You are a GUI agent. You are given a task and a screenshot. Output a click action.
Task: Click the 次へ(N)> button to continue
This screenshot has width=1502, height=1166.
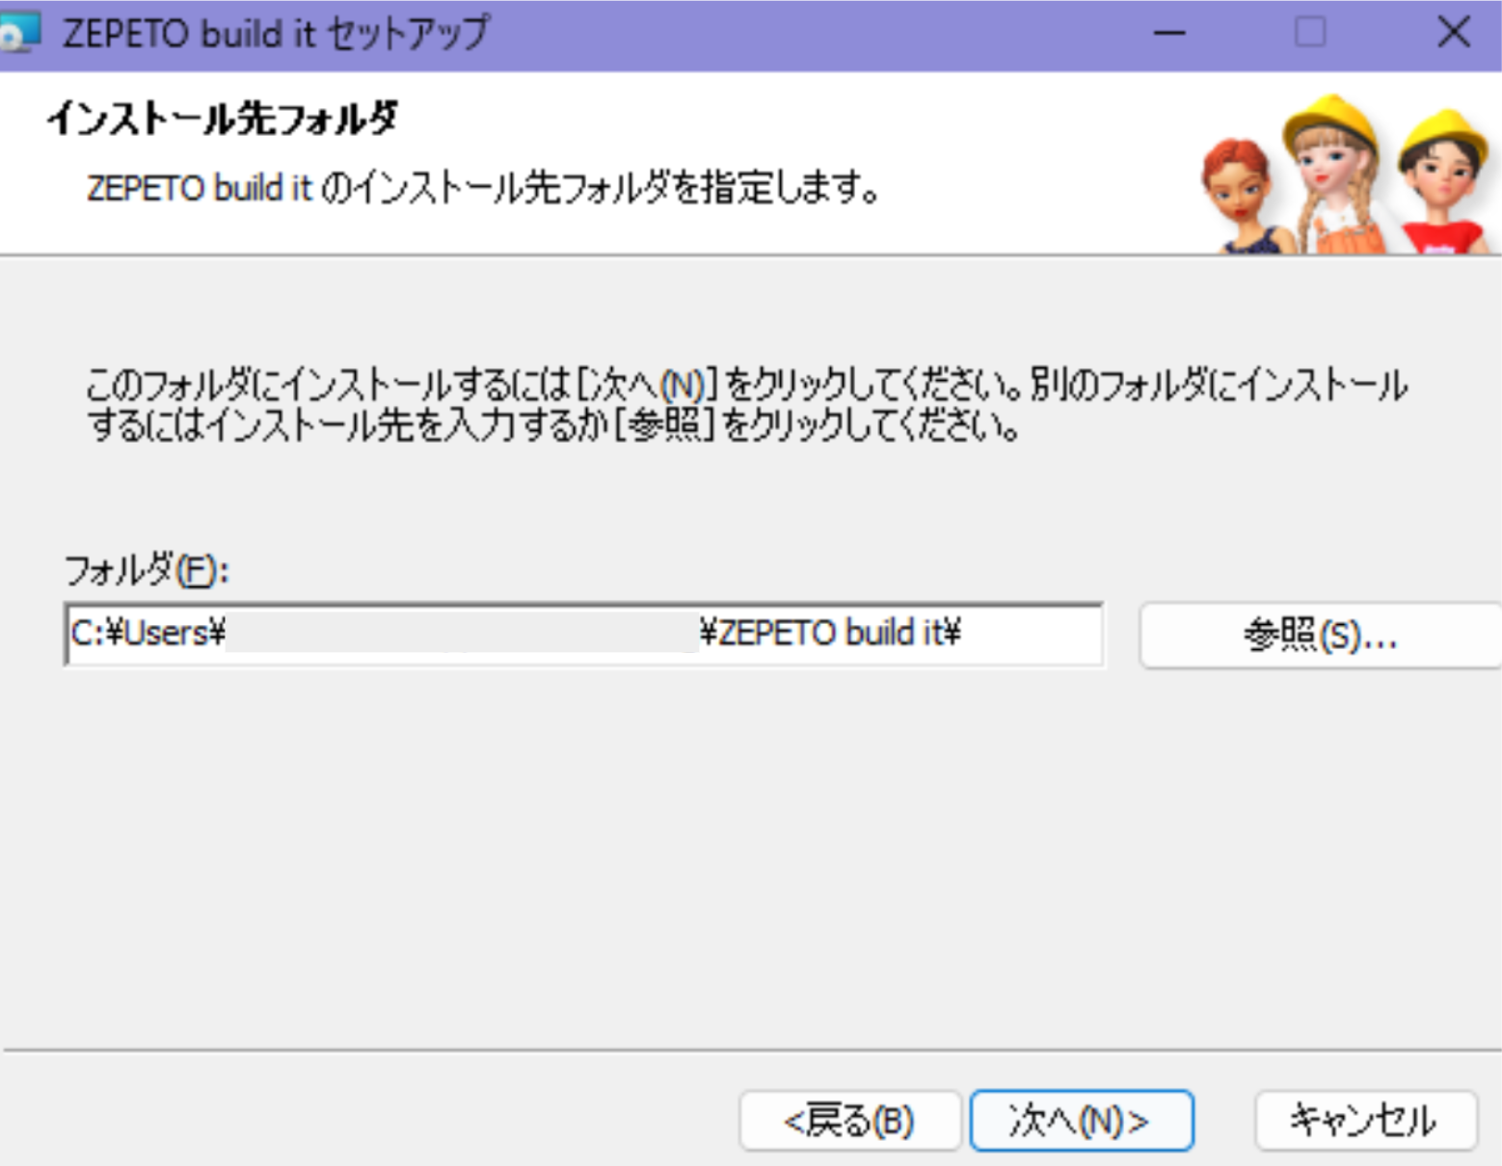coord(1082,1120)
